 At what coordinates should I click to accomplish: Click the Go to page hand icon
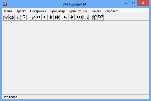32,17
